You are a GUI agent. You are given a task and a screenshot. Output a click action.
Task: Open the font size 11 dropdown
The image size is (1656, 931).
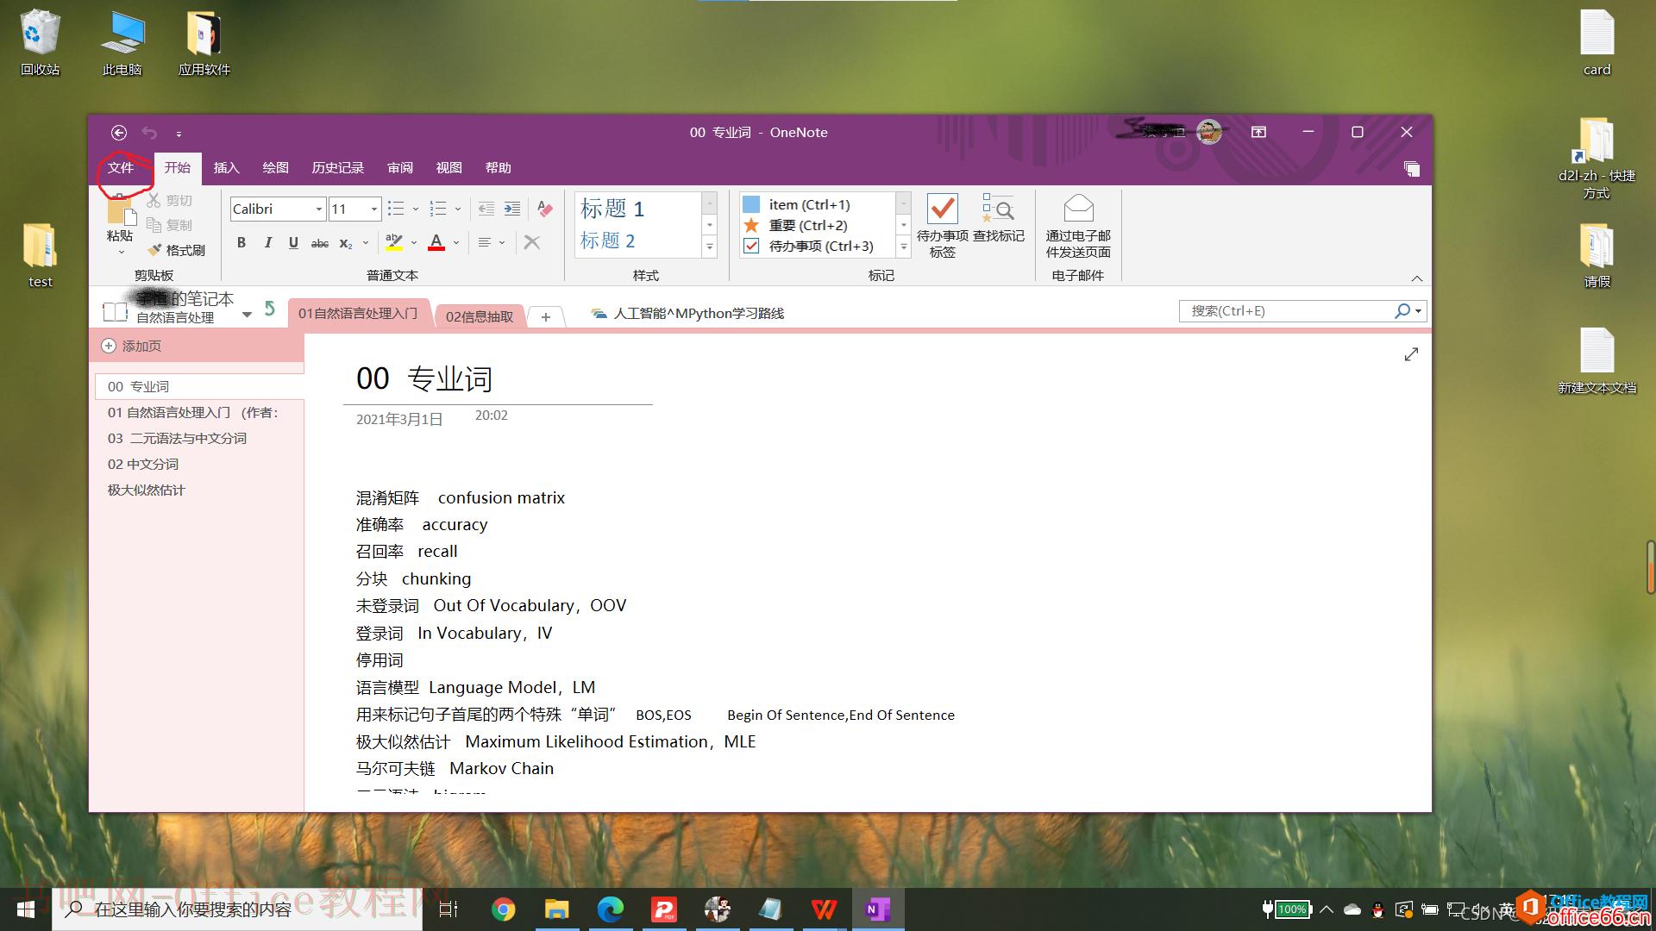tap(373, 209)
